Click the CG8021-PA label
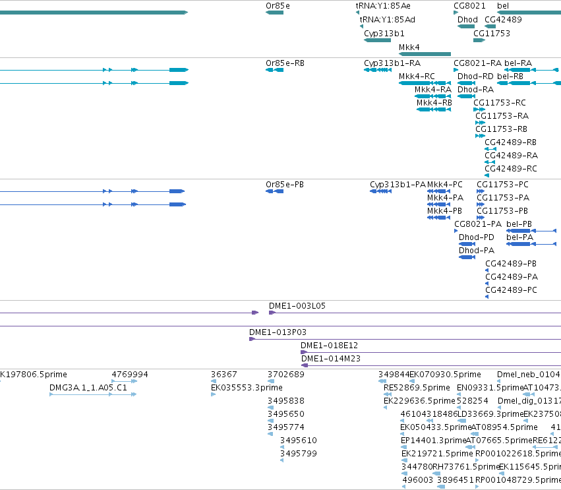The width and height of the screenshot is (561, 490). click(x=478, y=224)
